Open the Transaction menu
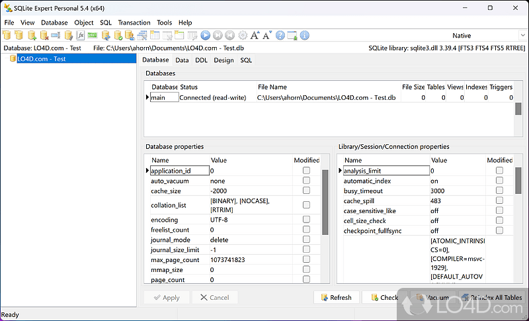The height and width of the screenshot is (321, 529). pyautogui.click(x=134, y=23)
